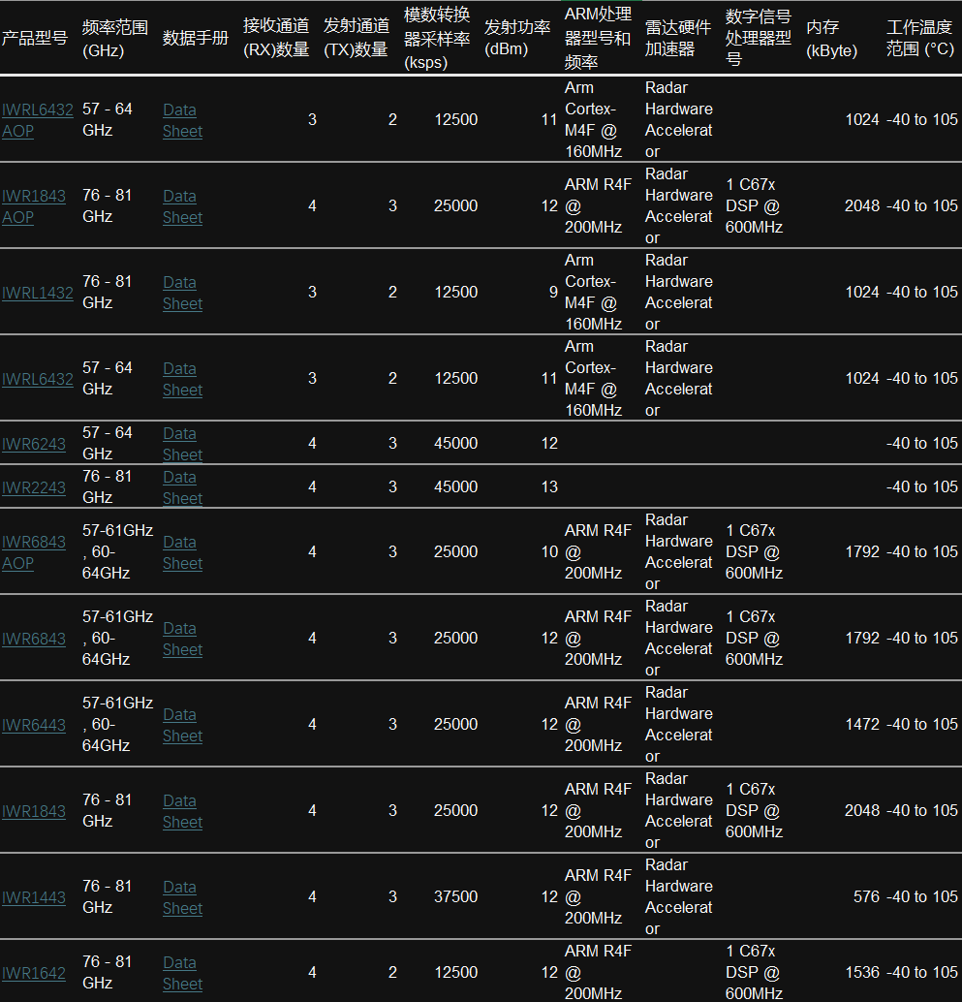Click the 发射功率 (dBm) column header

tap(517, 38)
